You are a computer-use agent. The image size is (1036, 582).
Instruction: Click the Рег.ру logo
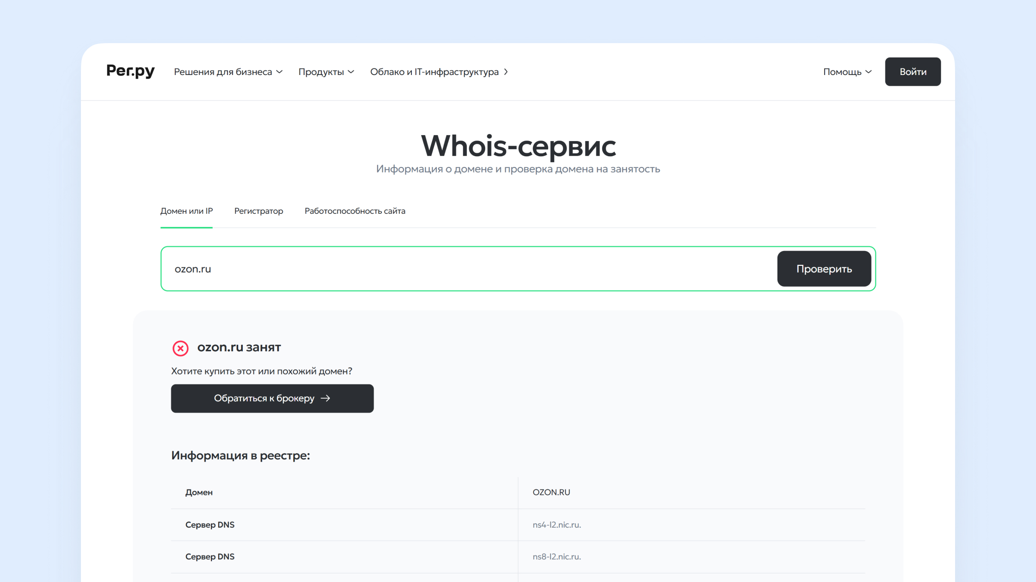(130, 71)
